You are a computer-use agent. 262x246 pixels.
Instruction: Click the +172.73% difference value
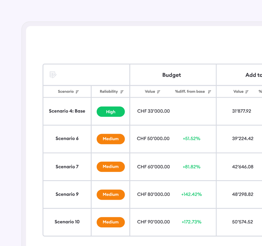[191, 222]
